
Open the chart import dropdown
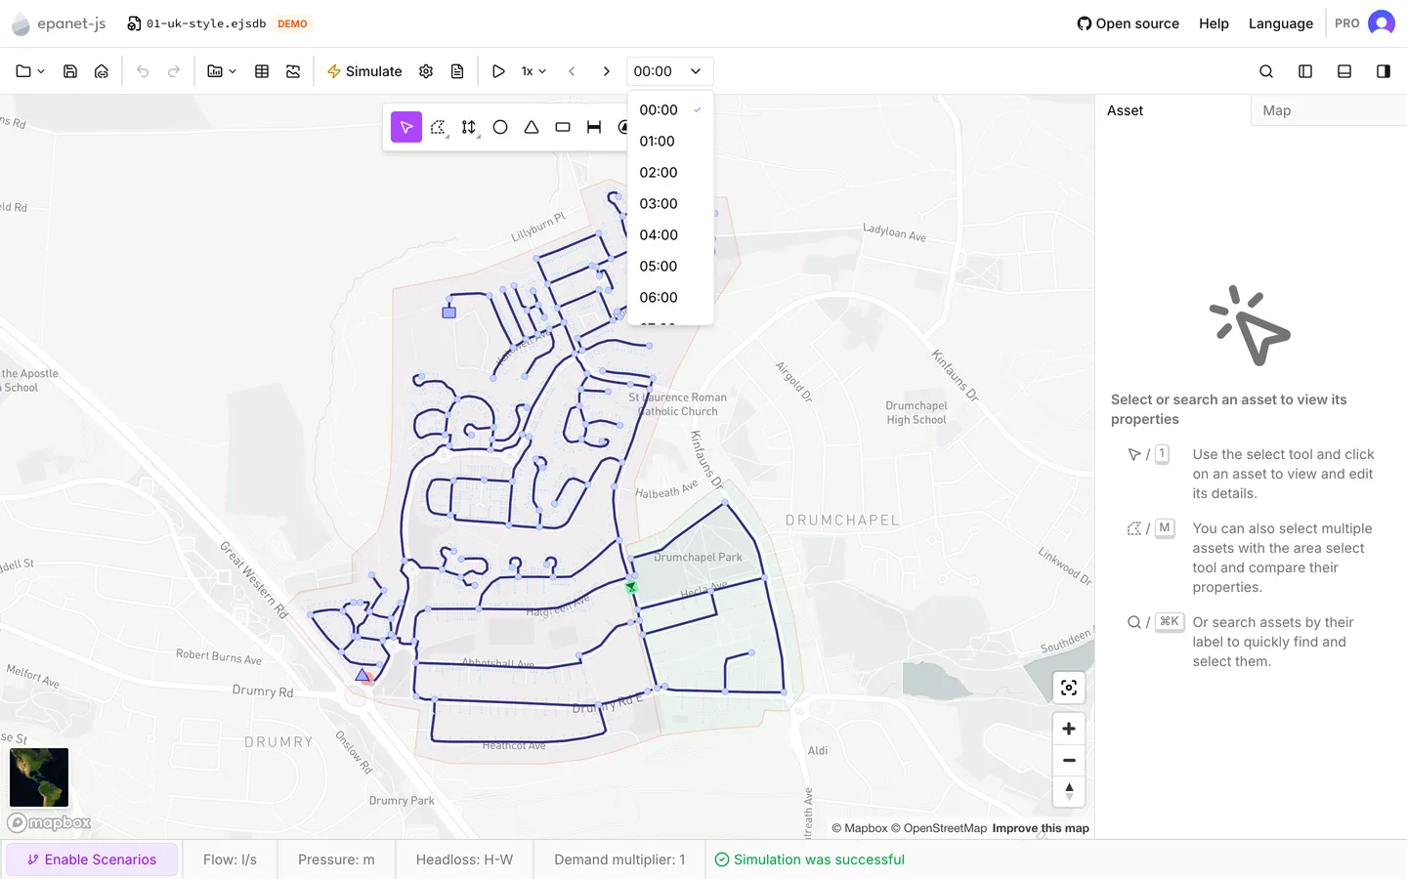coord(222,71)
